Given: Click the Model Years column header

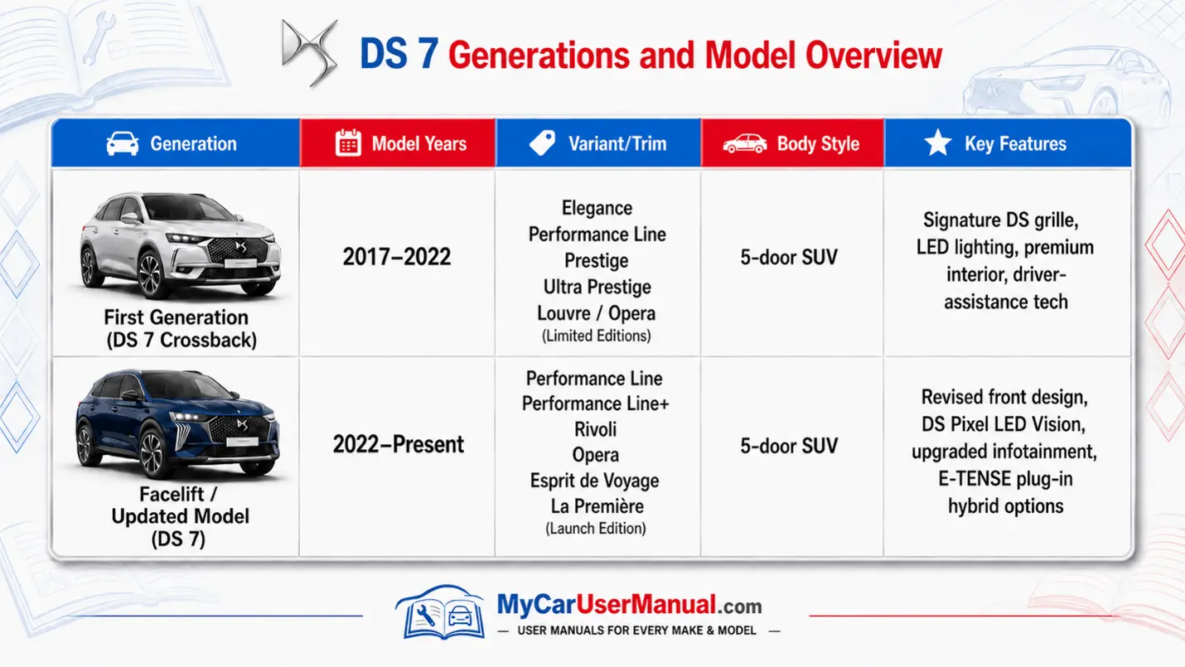Looking at the screenshot, I should point(398,143).
